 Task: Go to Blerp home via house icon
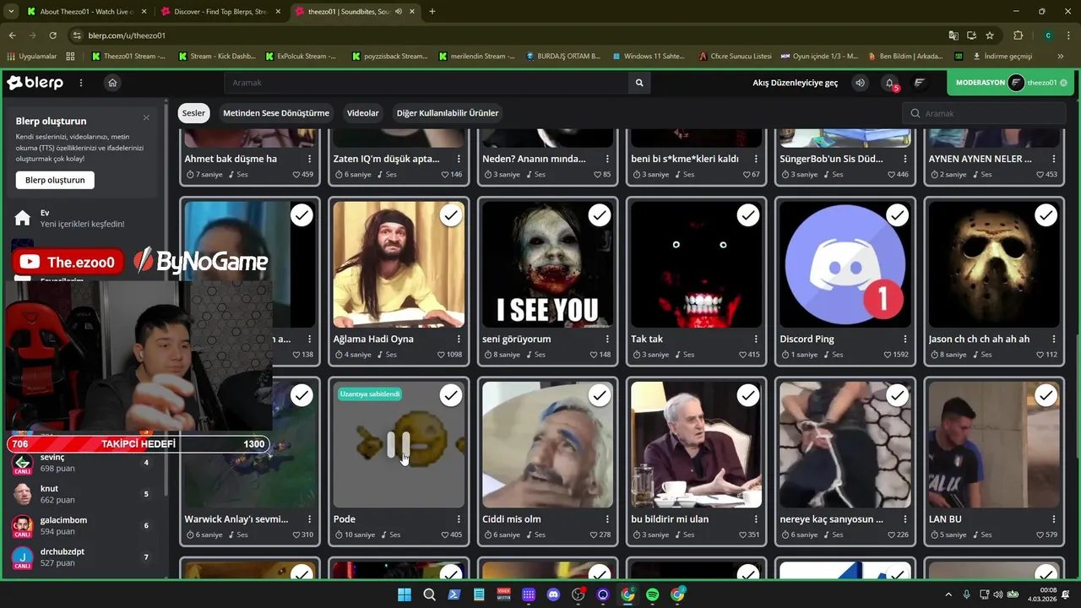112,83
